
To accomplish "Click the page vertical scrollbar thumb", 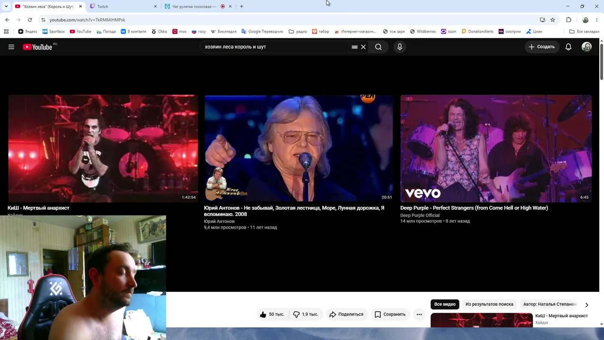I will (602, 61).
